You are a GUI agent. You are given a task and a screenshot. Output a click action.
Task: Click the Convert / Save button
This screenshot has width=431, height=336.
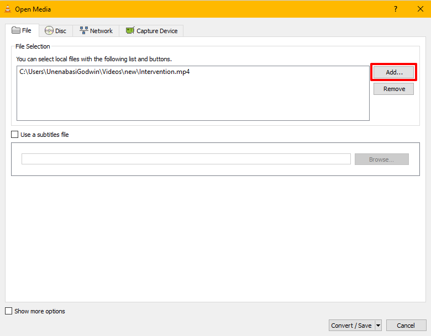[x=351, y=326]
